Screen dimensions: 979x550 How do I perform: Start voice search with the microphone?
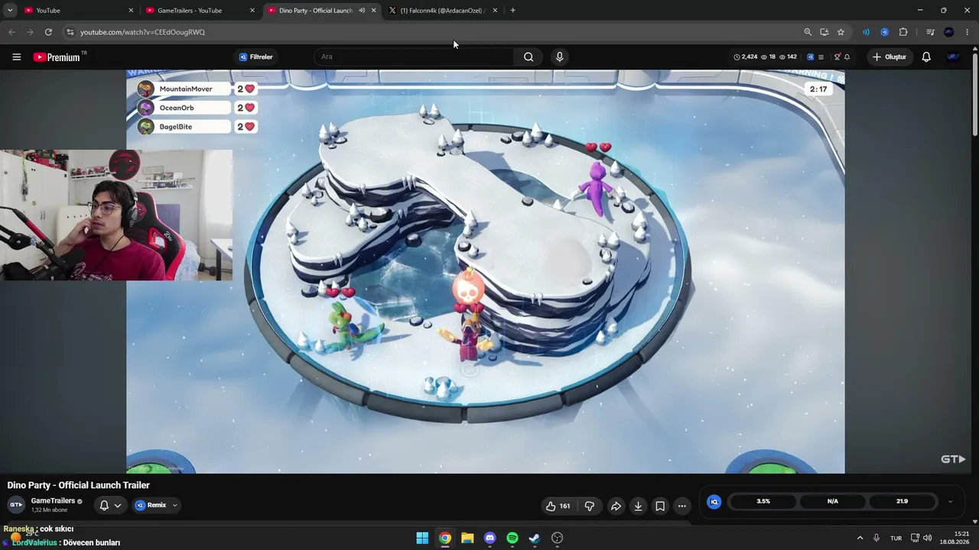point(559,57)
